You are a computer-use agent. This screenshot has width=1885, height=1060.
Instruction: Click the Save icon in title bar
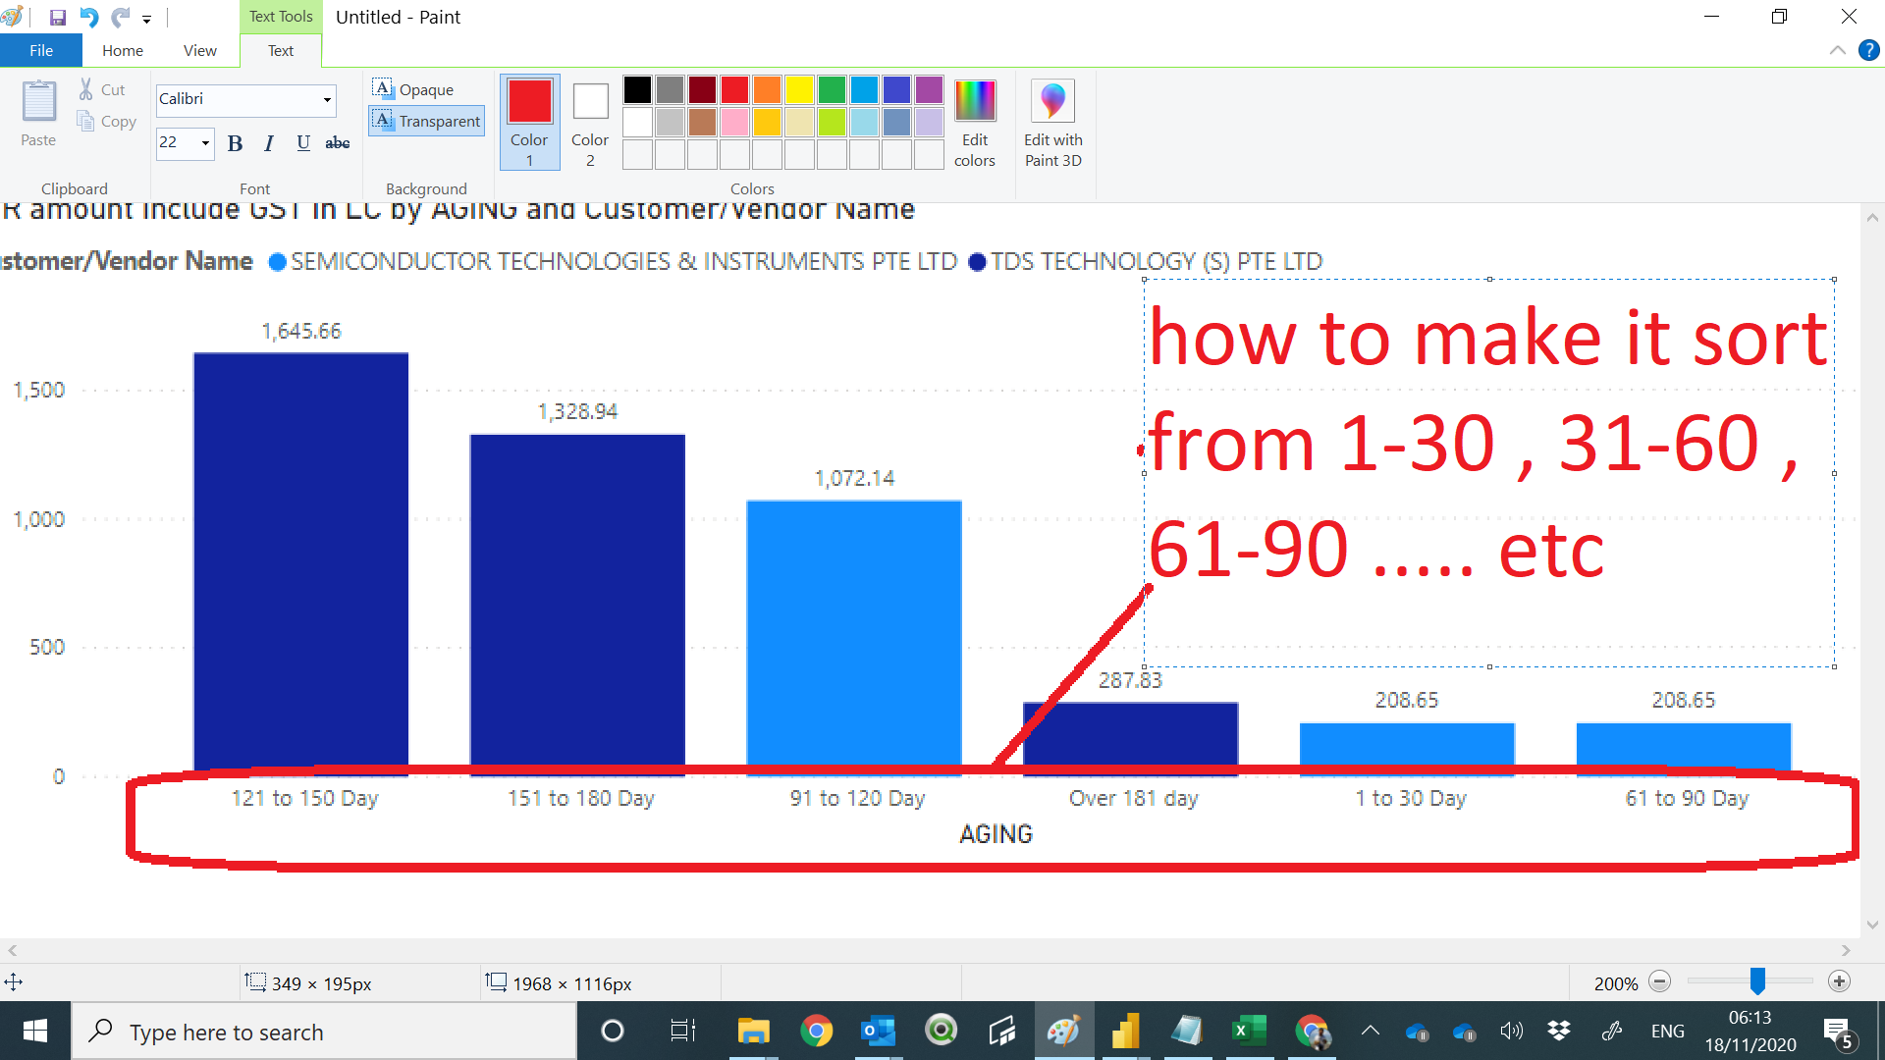[58, 17]
